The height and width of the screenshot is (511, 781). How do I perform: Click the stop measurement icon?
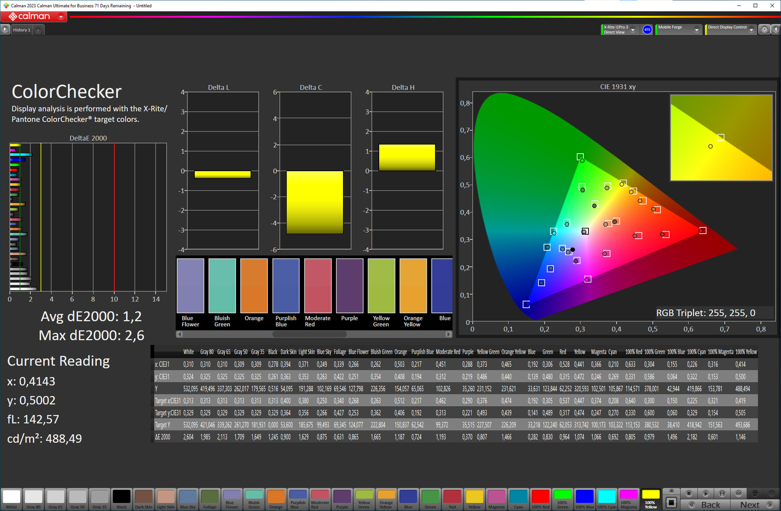[689, 493]
